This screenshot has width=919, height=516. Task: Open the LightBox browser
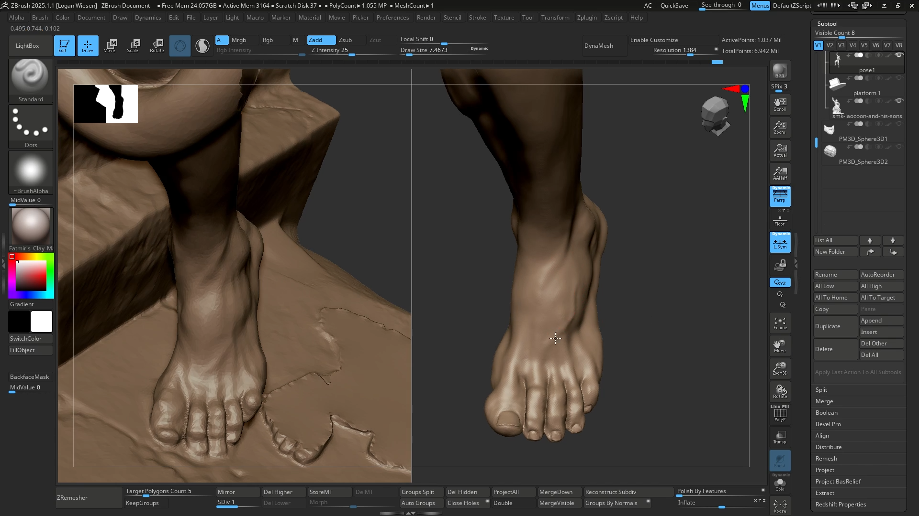(x=30, y=45)
